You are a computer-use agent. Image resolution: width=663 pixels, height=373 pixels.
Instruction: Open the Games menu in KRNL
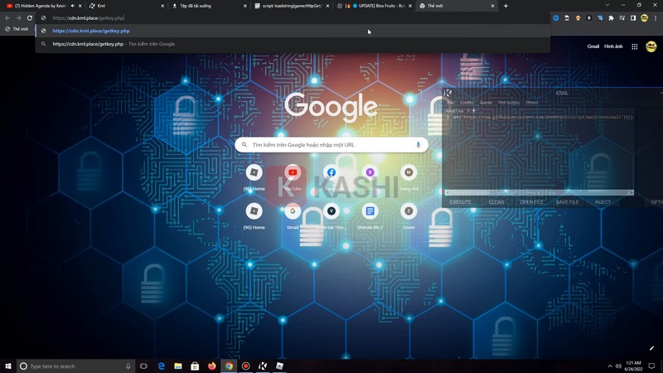pos(486,102)
